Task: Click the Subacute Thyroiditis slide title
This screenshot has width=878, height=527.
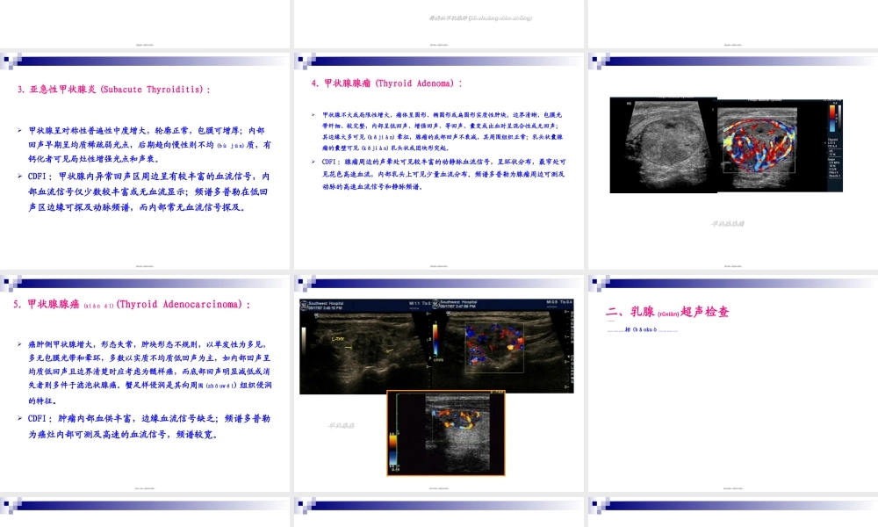Action: pos(114,90)
